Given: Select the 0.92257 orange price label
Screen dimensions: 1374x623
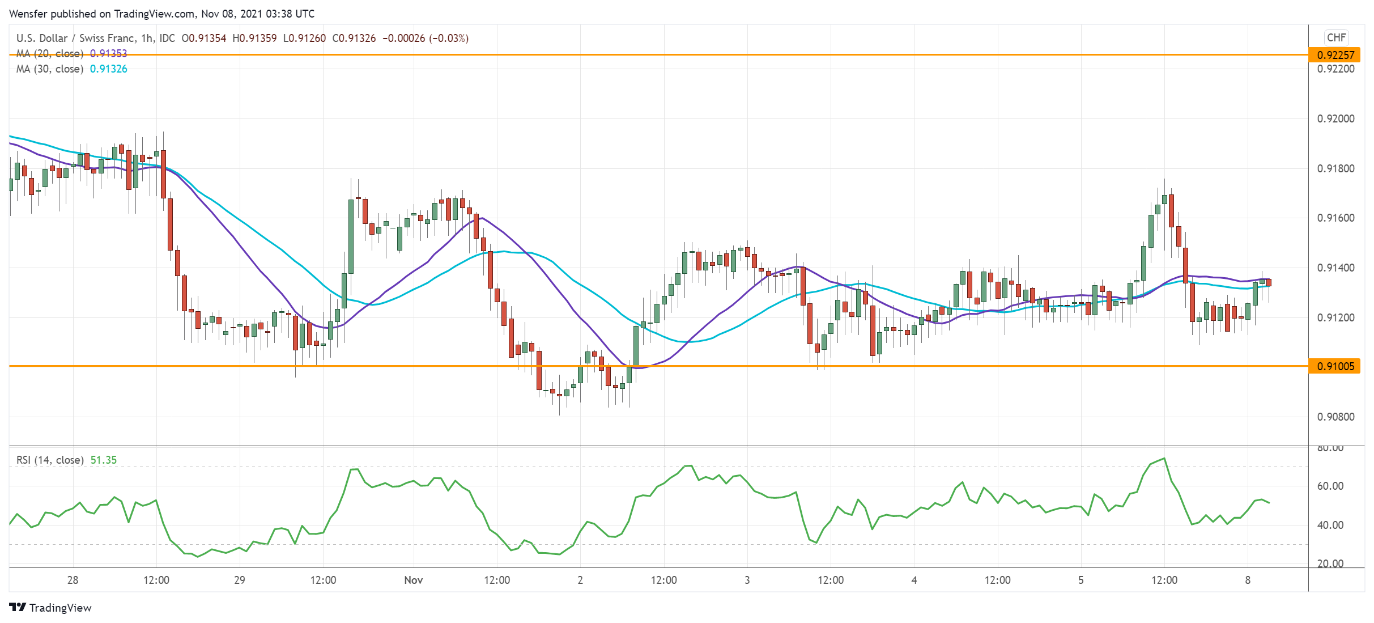Looking at the screenshot, I should point(1335,55).
